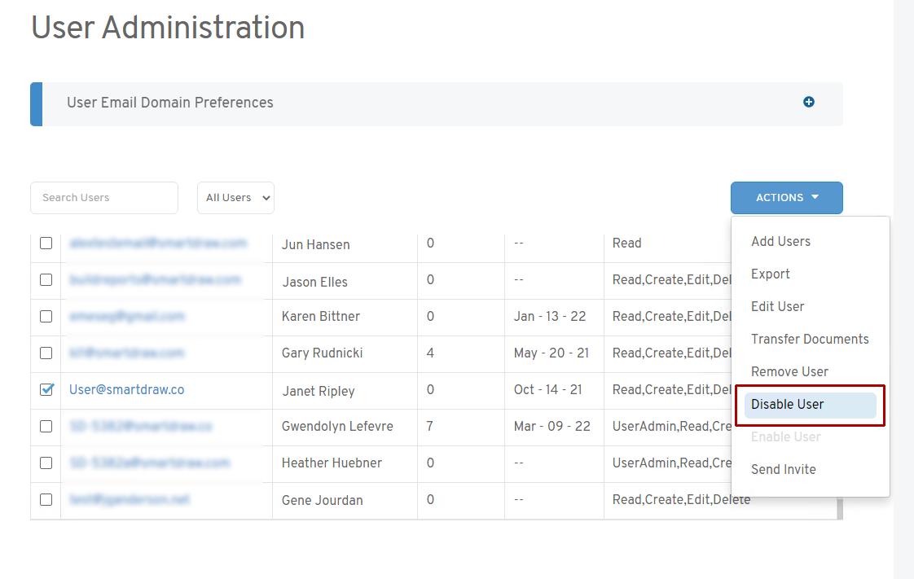The height and width of the screenshot is (579, 914).
Task: Tick Gary Rudnicki's checkbox
Action: pos(46,353)
